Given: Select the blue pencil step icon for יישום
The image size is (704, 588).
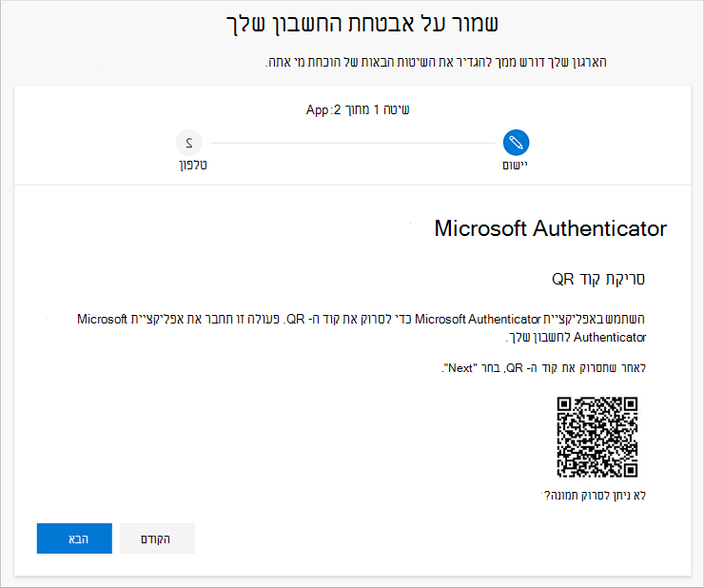Looking at the screenshot, I should point(516,143).
